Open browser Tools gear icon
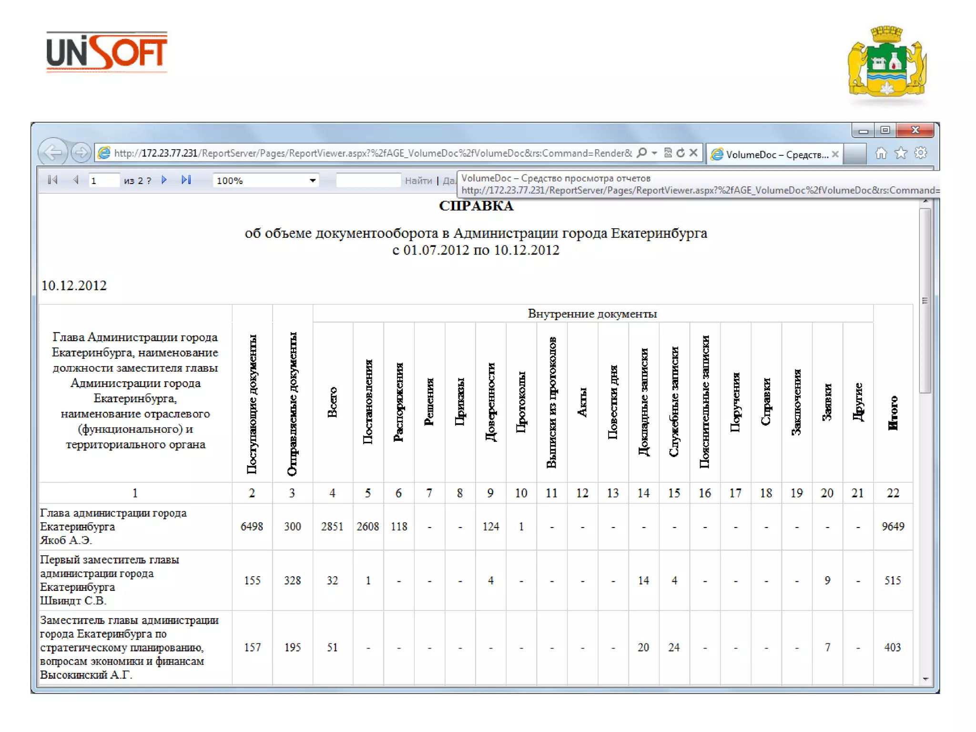 (921, 153)
